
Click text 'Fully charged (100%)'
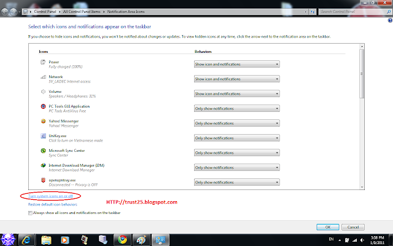[x=66, y=67]
